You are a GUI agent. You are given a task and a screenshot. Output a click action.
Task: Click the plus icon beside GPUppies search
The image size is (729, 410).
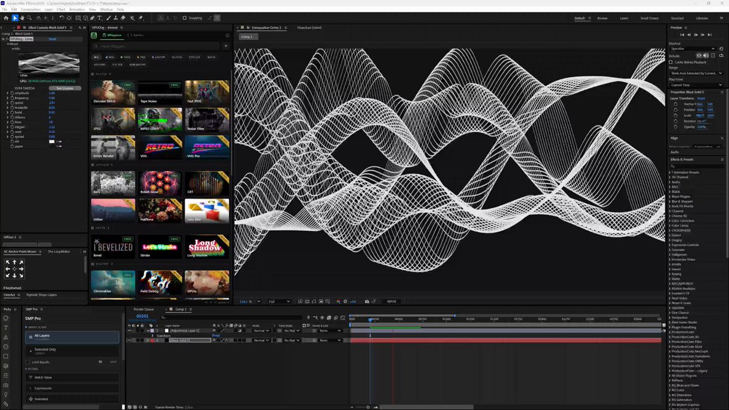click(x=225, y=46)
